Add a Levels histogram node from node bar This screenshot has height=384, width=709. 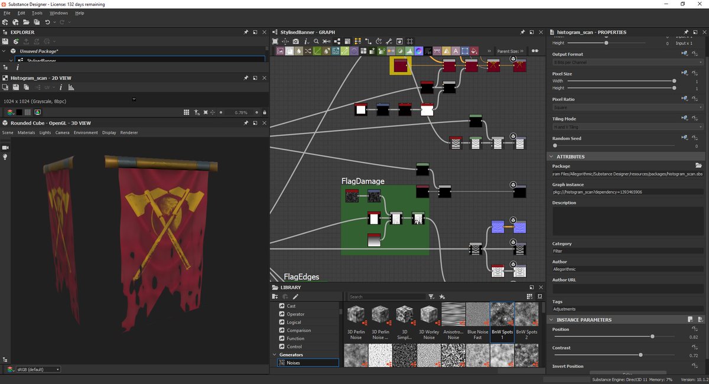click(409, 51)
